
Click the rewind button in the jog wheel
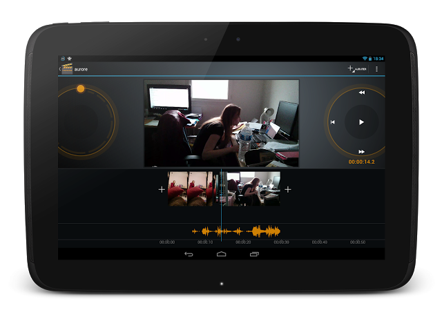coord(362,93)
